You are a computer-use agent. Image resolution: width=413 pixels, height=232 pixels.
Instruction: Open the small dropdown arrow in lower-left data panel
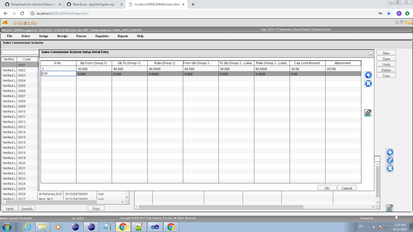pos(126,197)
